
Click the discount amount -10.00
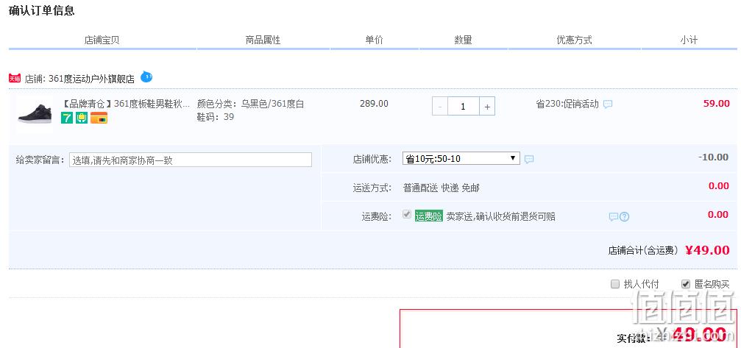point(714,157)
